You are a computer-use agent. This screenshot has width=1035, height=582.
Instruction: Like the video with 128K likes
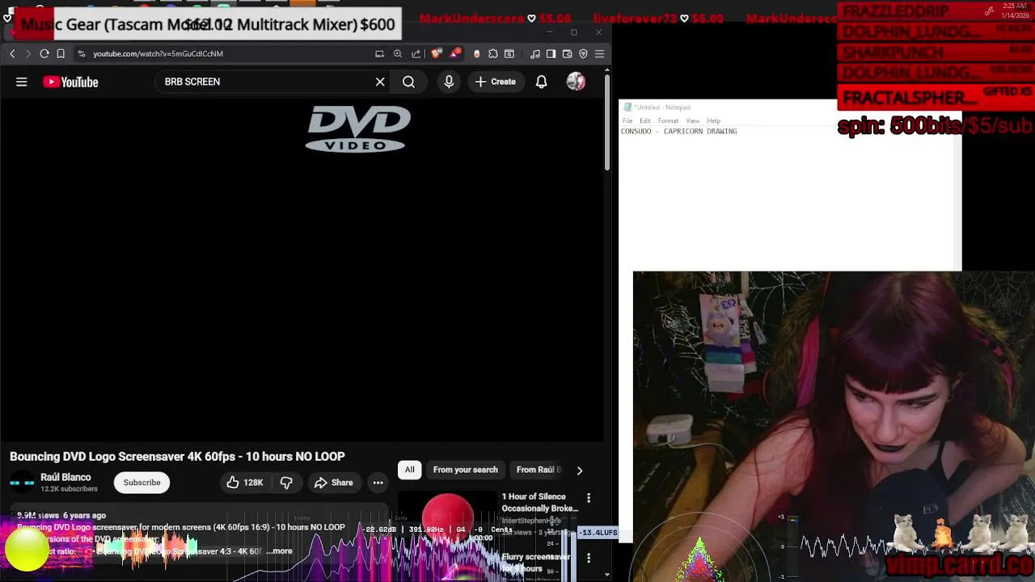(244, 483)
